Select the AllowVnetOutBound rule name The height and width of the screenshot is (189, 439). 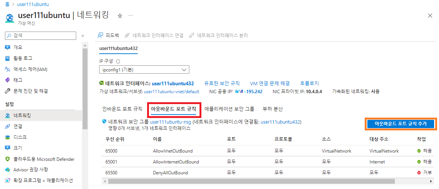click(173, 151)
